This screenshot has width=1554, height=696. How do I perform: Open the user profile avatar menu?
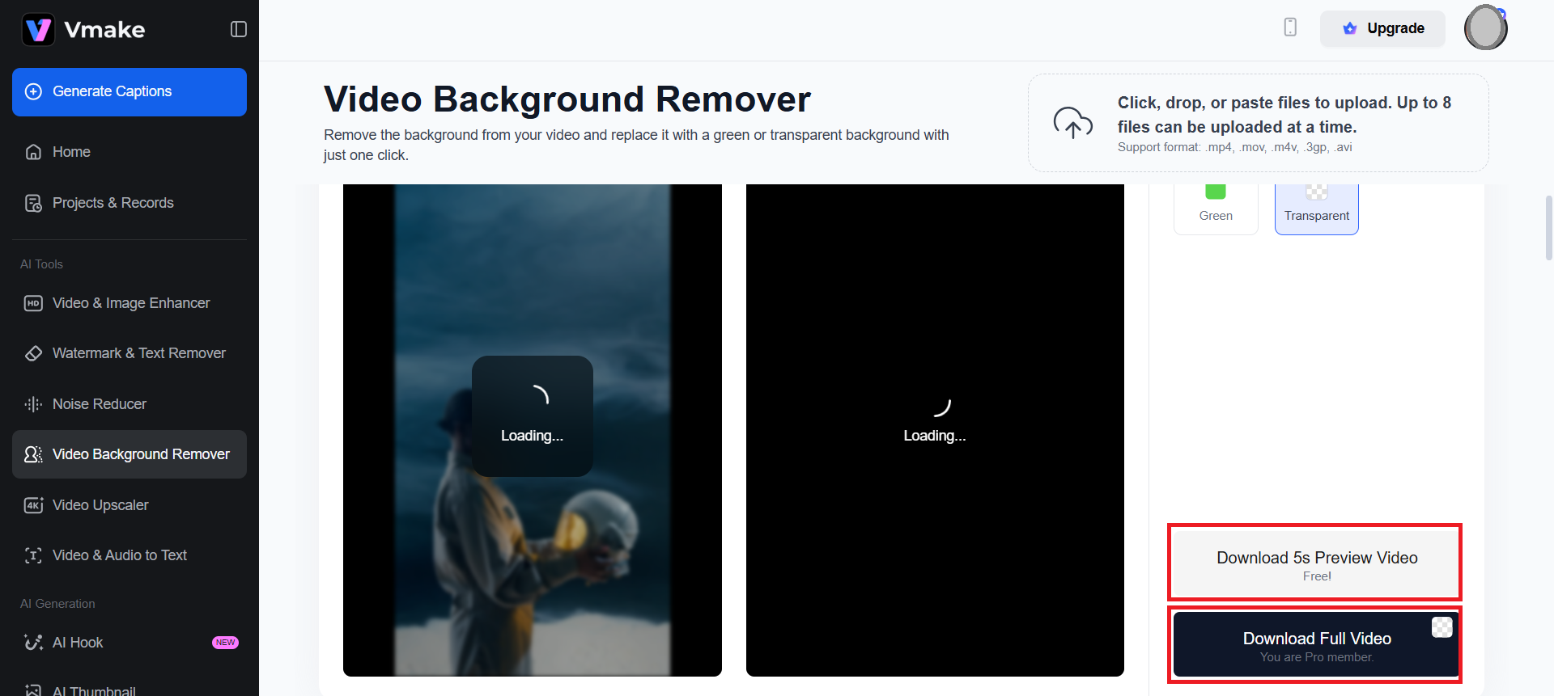1484,28
